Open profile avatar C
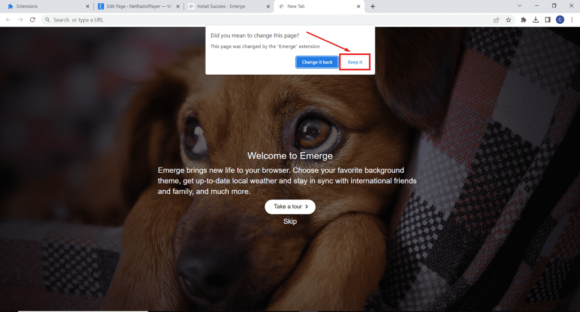 pyautogui.click(x=560, y=20)
